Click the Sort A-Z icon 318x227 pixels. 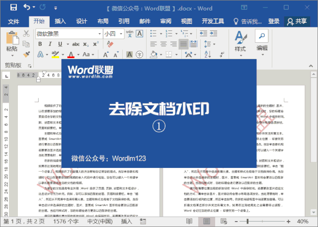point(208,54)
